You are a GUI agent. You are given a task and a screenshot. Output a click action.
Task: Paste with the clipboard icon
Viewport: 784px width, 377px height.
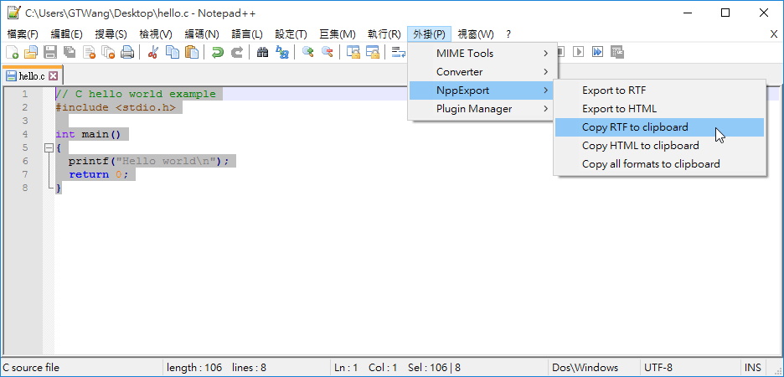point(192,52)
